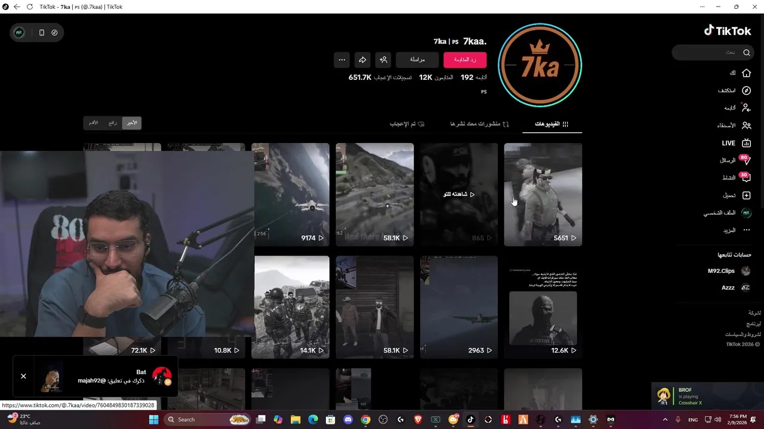The width and height of the screenshot is (764, 429).
Task: Click the add friend person icon
Action: [383, 60]
